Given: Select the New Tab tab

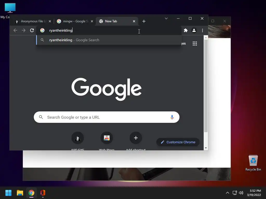Looking at the screenshot, I should coord(117,21).
